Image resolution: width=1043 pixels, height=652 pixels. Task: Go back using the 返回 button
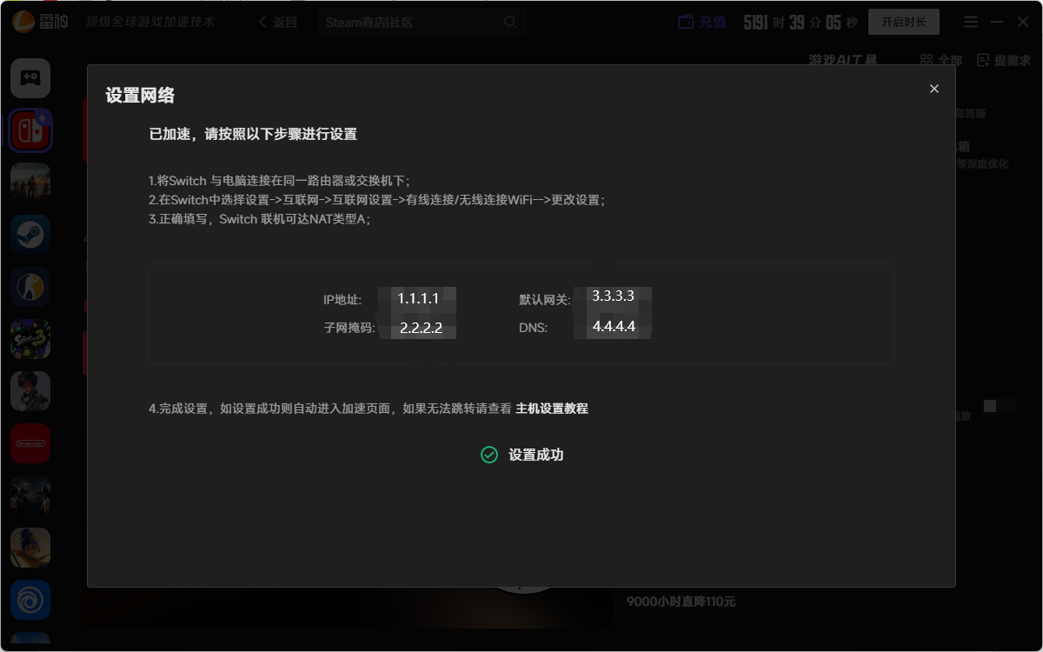(278, 22)
